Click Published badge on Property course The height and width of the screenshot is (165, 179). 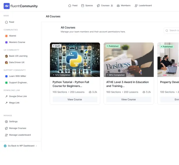(x=167, y=47)
